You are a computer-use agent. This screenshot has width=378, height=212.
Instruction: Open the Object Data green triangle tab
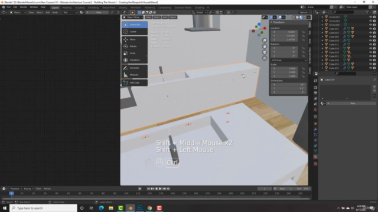point(315,151)
